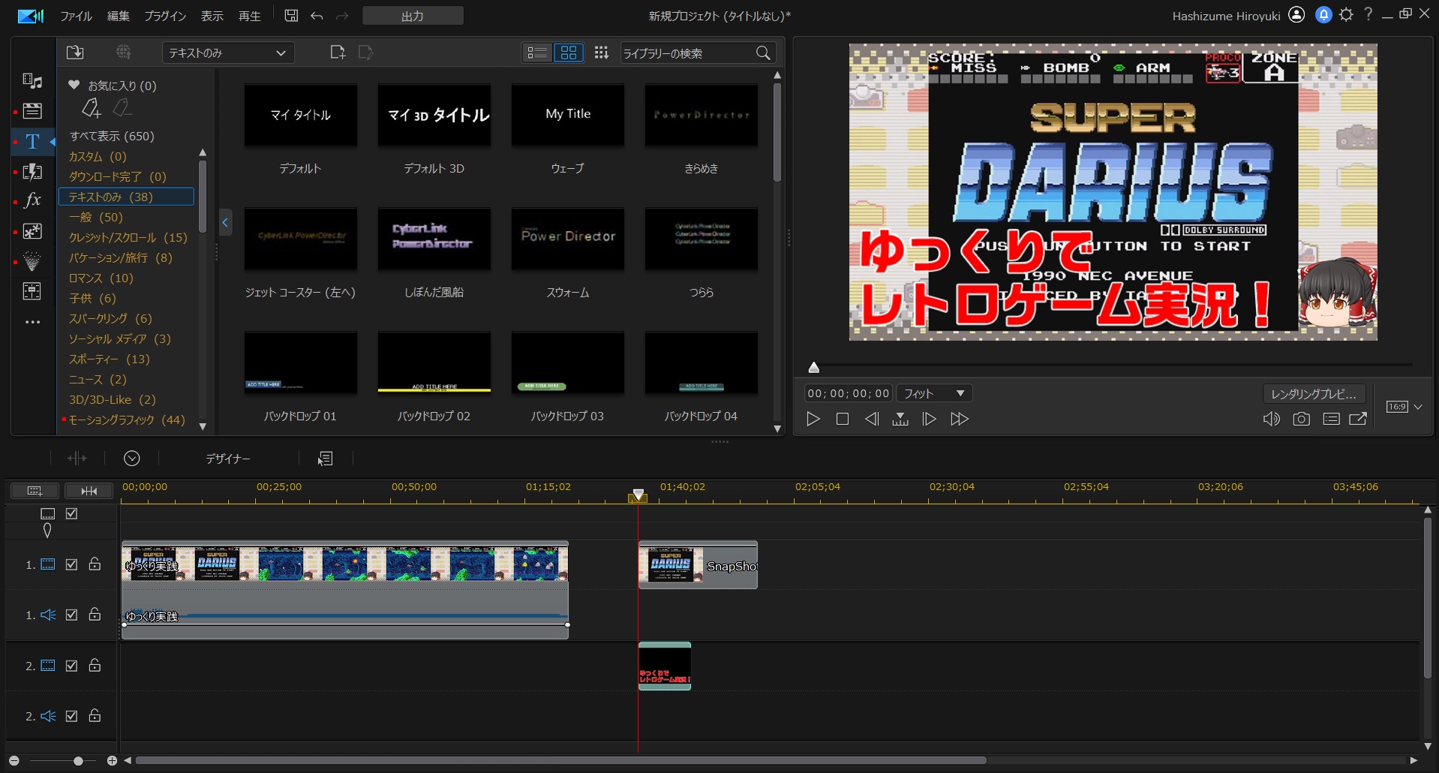This screenshot has width=1439, height=773.
Task: Open the 編集 menu
Action: [119, 16]
